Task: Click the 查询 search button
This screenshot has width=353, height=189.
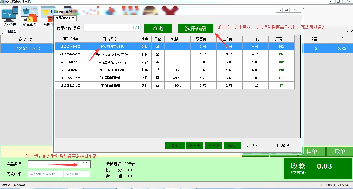Action: (158, 28)
